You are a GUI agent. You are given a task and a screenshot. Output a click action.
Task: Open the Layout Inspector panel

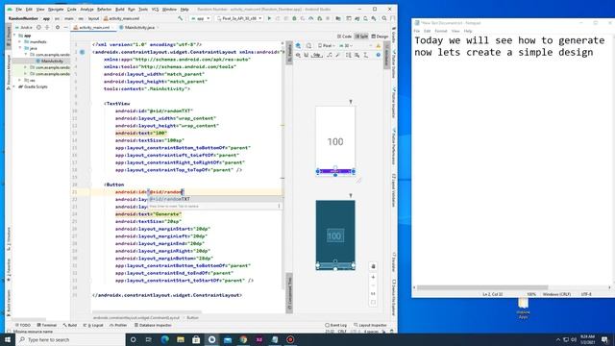[x=370, y=325]
